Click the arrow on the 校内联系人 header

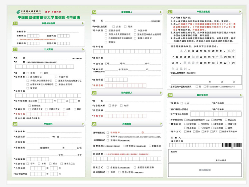[161, 93]
